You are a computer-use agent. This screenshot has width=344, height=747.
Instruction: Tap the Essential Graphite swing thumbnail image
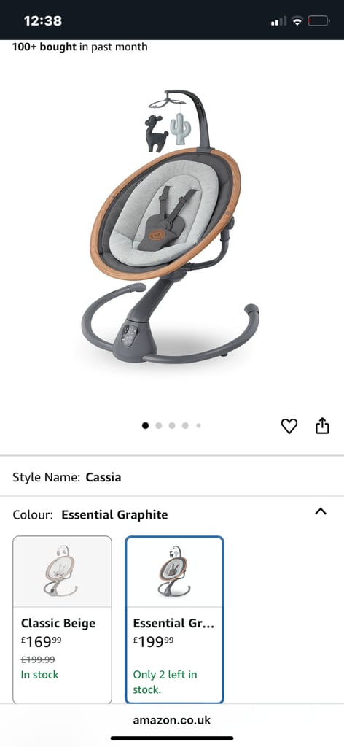point(174,570)
